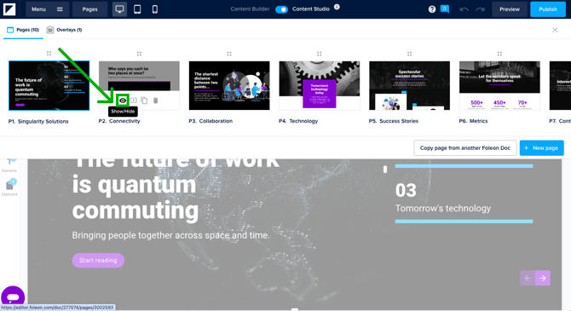Duplicate the Connectivity page

[x=144, y=101]
